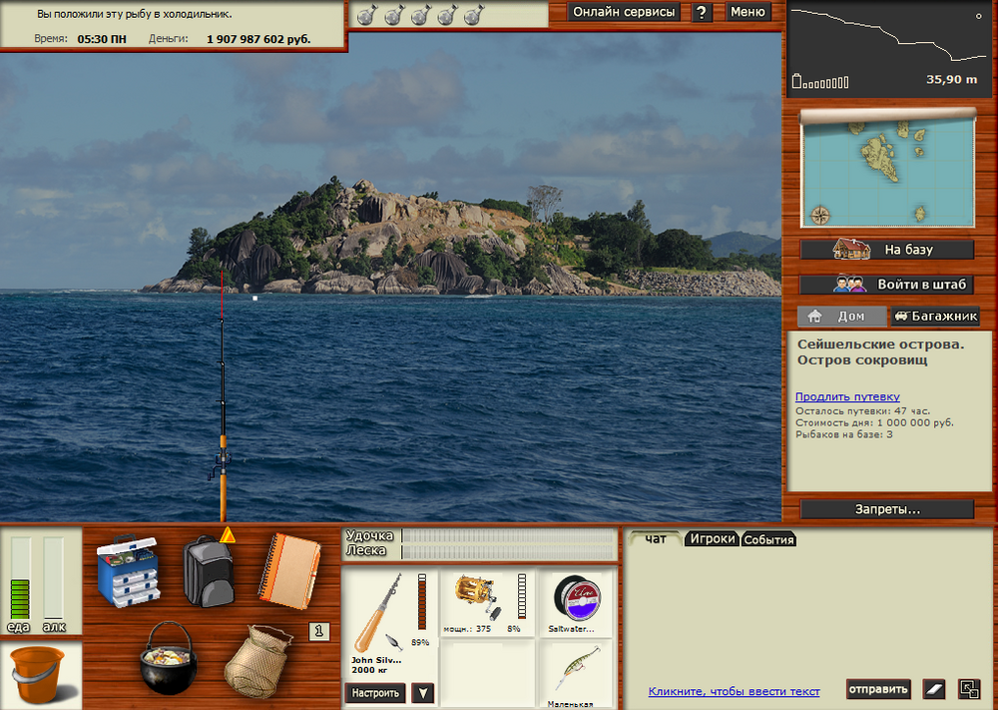This screenshot has width=998, height=710.
Task: Click the chat text input field
Action: tap(734, 691)
